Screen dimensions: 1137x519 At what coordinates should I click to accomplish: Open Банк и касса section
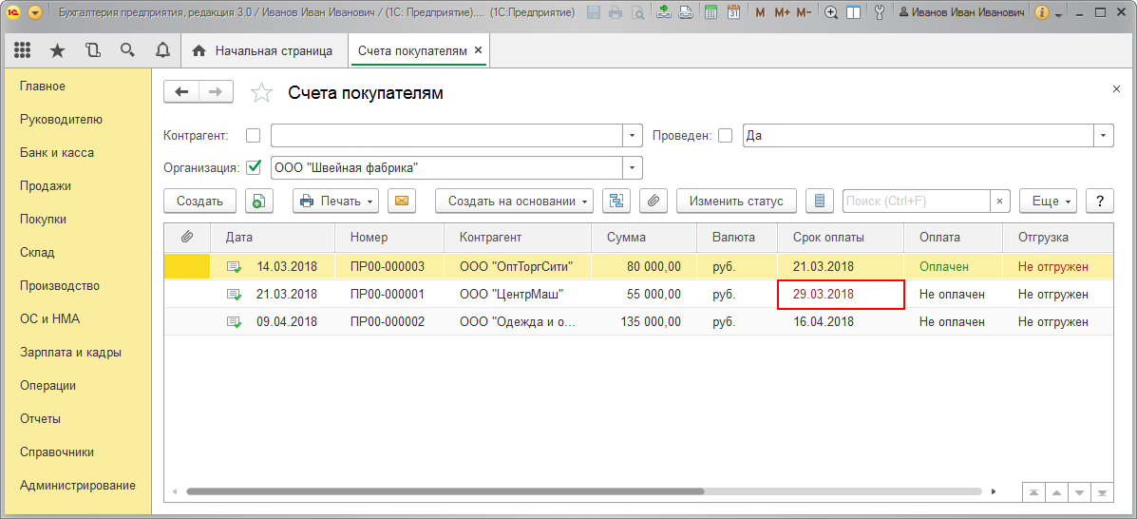click(x=57, y=152)
